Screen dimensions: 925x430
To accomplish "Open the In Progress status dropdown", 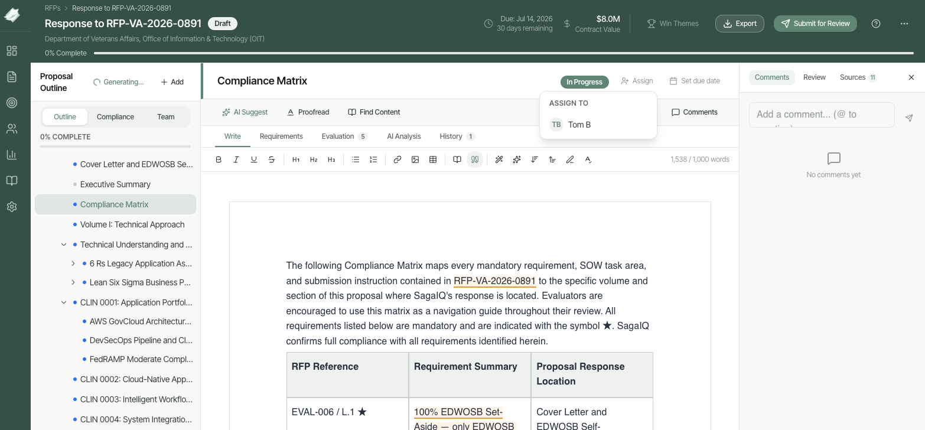I will (x=585, y=82).
